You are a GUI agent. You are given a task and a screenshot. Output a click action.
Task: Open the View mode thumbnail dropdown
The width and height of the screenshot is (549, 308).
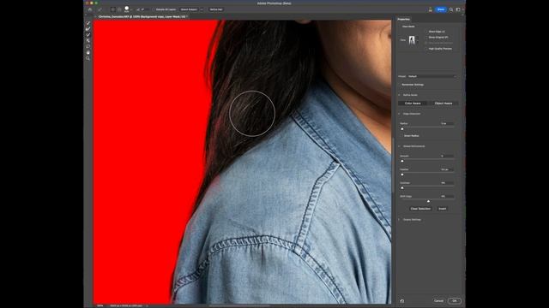[x=413, y=40]
